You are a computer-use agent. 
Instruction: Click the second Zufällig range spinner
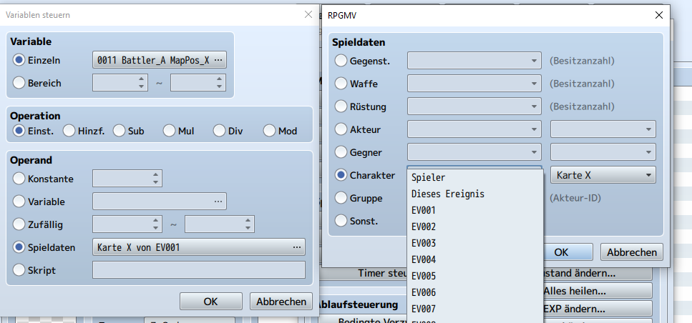point(220,224)
